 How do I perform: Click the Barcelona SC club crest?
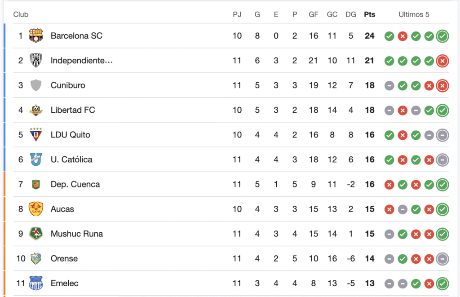pyautogui.click(x=36, y=36)
